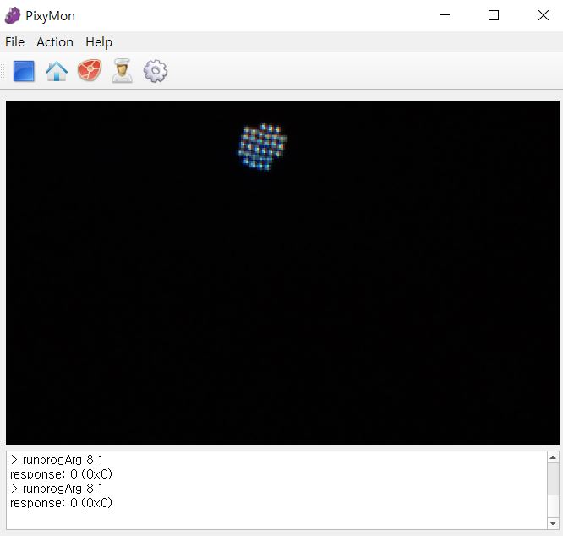This screenshot has width=563, height=536.
Task: Maximize the PixyMon window
Action: pos(494,15)
